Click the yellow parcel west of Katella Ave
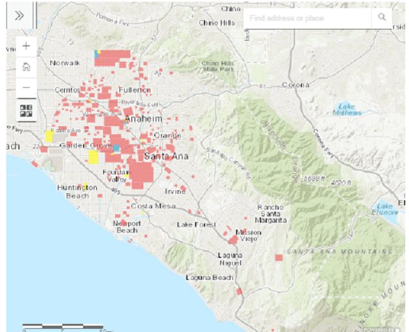409x332 pixels. [x=49, y=136]
